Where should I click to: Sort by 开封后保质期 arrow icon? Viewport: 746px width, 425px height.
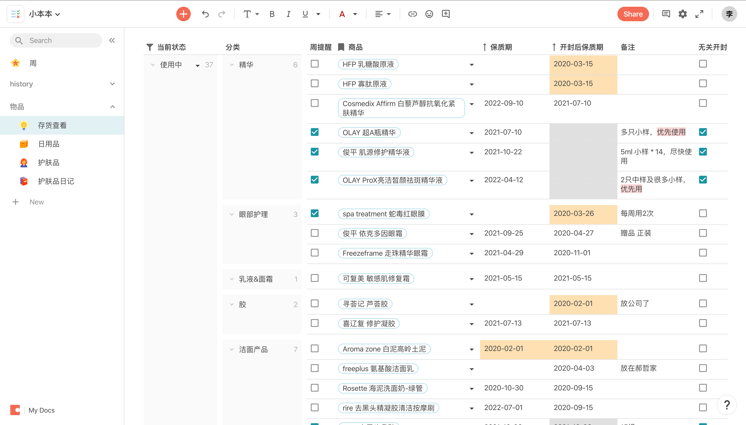(554, 47)
